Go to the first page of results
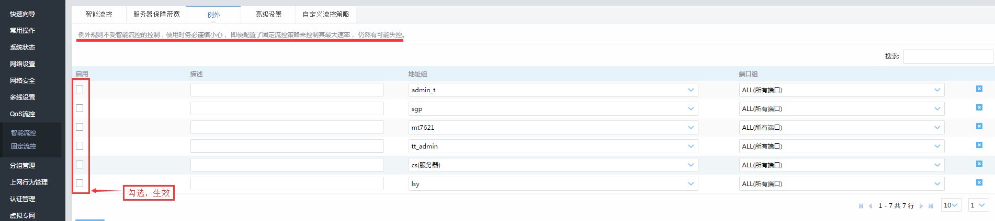 click(x=861, y=206)
